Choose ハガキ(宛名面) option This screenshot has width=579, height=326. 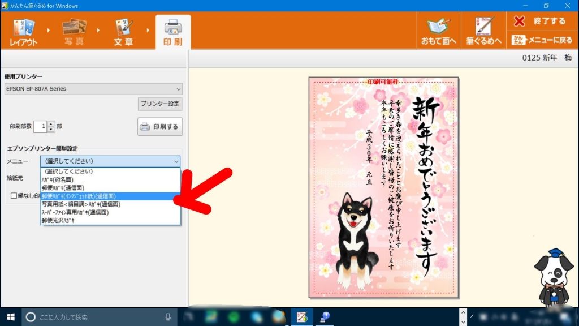coord(110,179)
